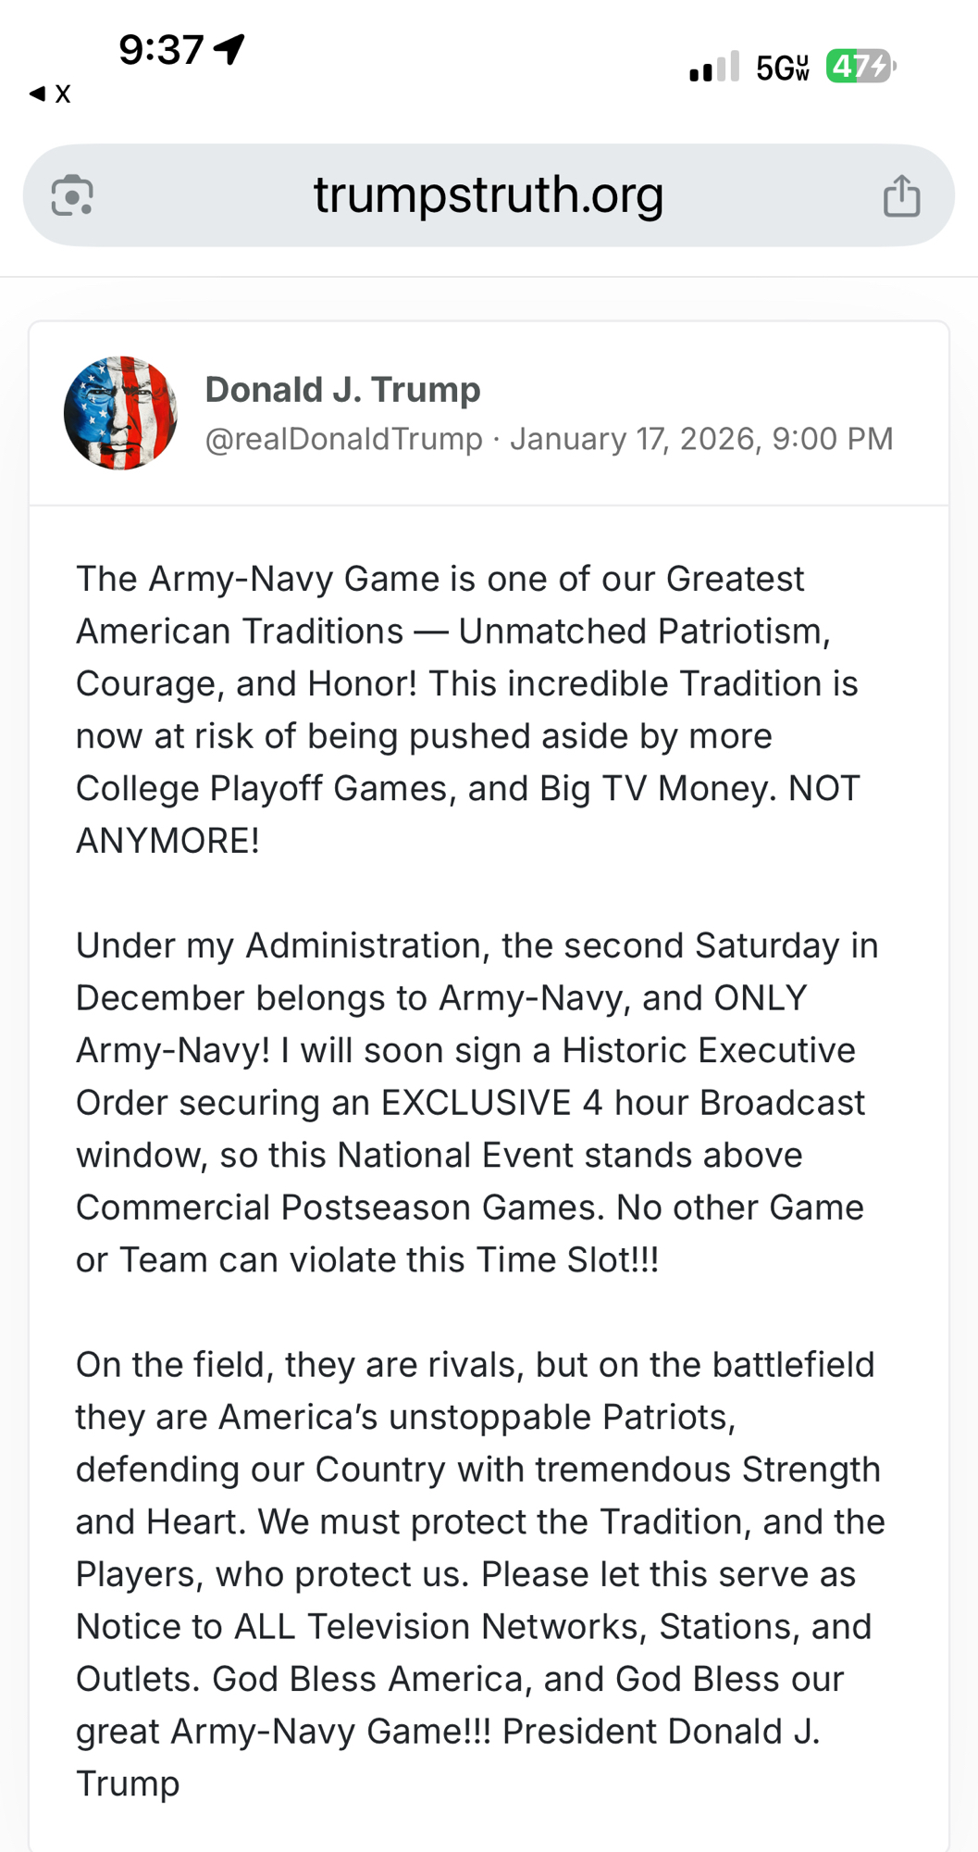Open the Donald J. Trump profile name

coord(342,390)
